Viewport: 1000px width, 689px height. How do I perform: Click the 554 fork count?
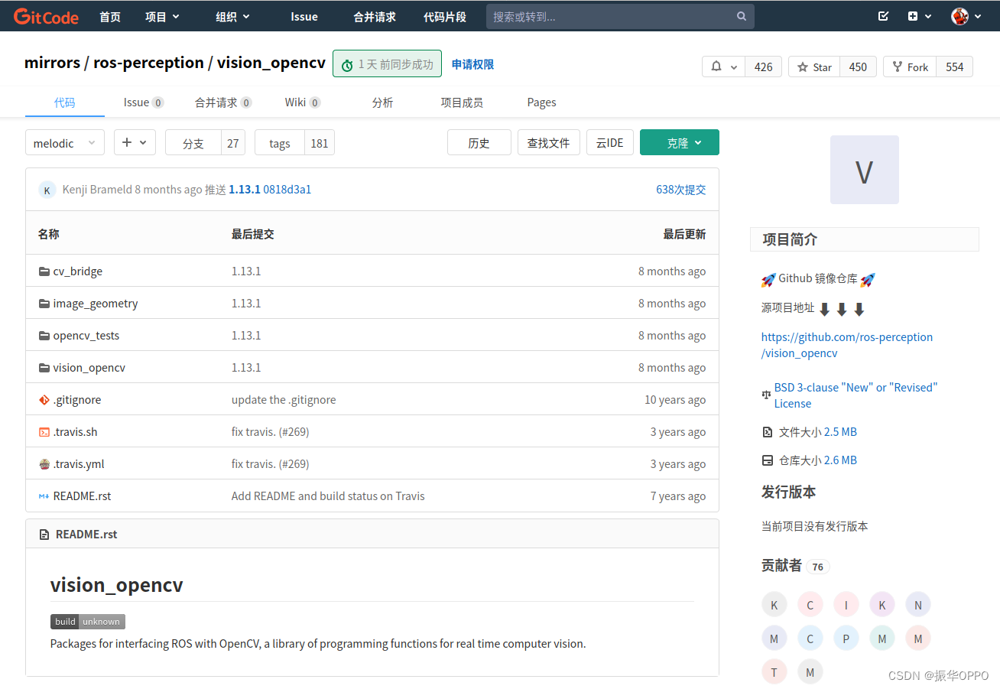tap(955, 67)
